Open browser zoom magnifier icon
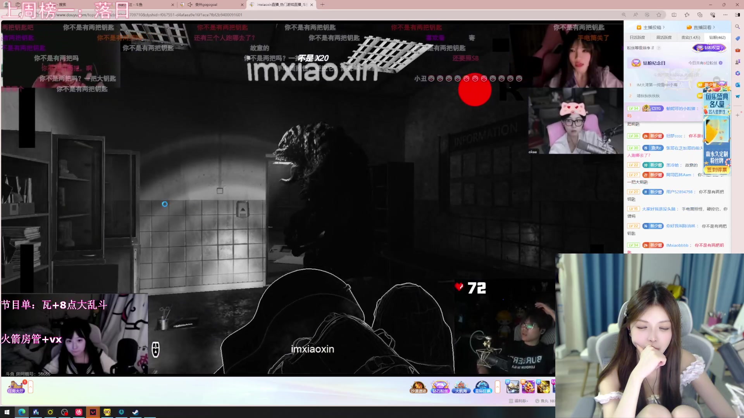 pos(624,15)
